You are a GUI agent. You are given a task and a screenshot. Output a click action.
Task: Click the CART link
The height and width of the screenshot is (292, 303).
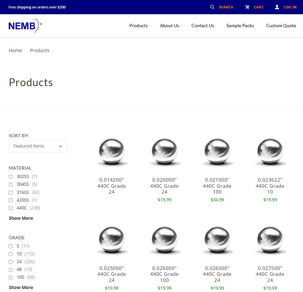(259, 7)
